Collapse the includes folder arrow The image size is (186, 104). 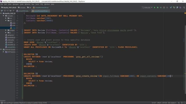3,16
